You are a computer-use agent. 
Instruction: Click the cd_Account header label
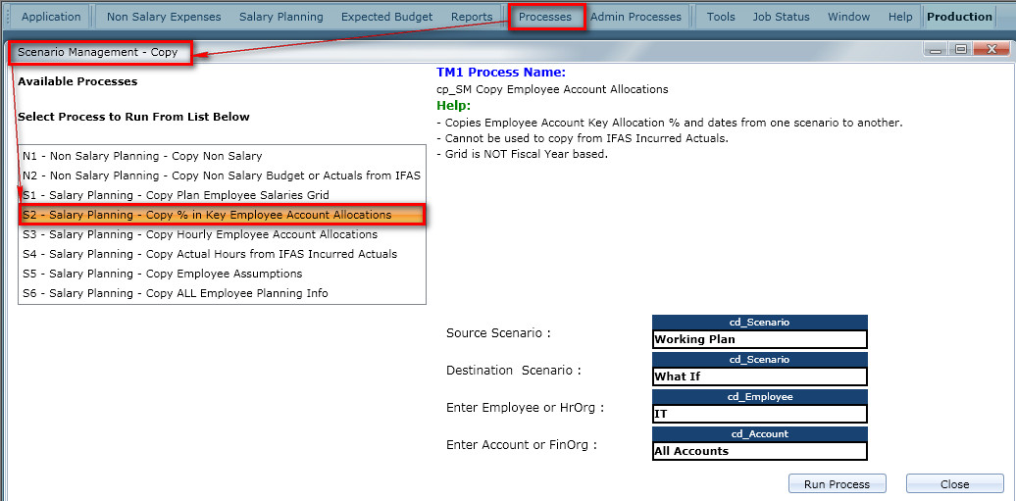(759, 433)
